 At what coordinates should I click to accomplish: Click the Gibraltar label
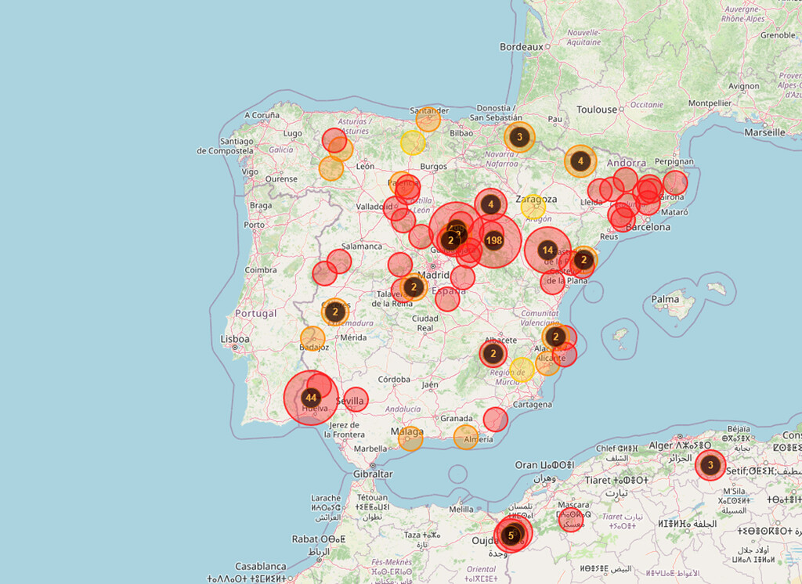(x=373, y=474)
